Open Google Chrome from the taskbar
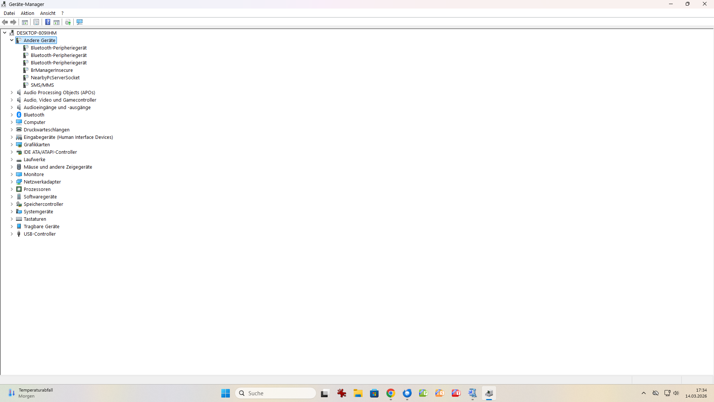Viewport: 714px width, 402px height. coord(390,393)
